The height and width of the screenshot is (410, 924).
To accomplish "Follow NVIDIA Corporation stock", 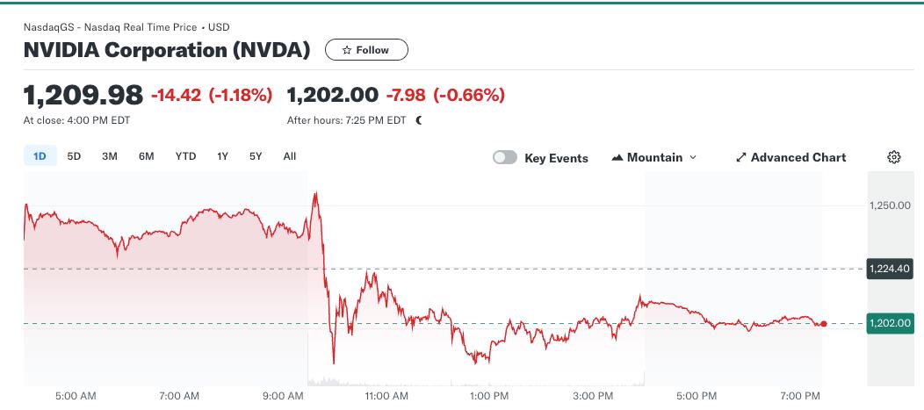I will (366, 50).
